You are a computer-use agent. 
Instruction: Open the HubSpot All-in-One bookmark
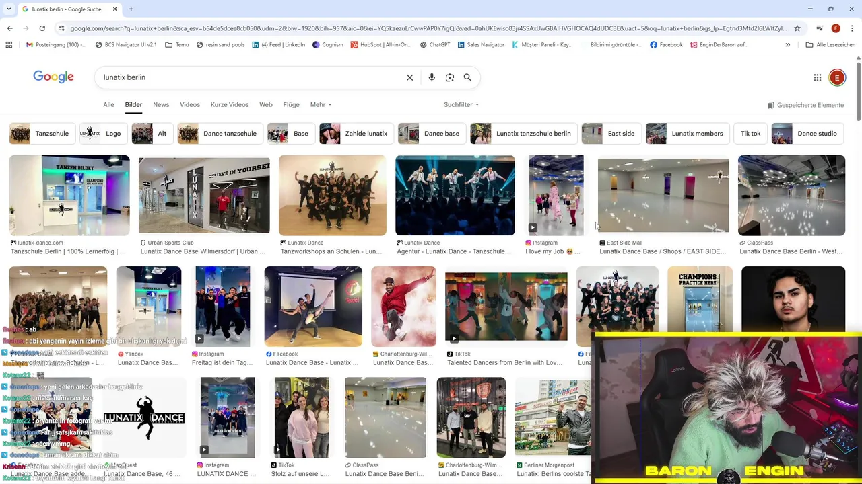(381, 45)
